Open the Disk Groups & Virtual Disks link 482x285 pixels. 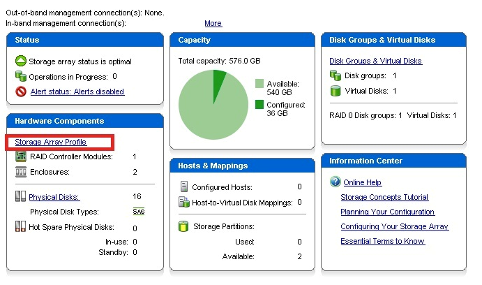(x=375, y=61)
